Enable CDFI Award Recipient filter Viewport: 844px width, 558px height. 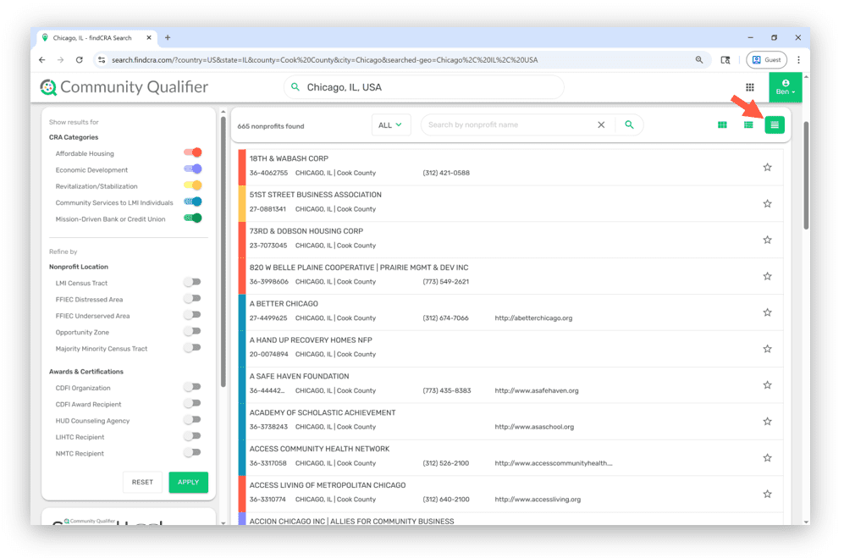[x=192, y=403]
